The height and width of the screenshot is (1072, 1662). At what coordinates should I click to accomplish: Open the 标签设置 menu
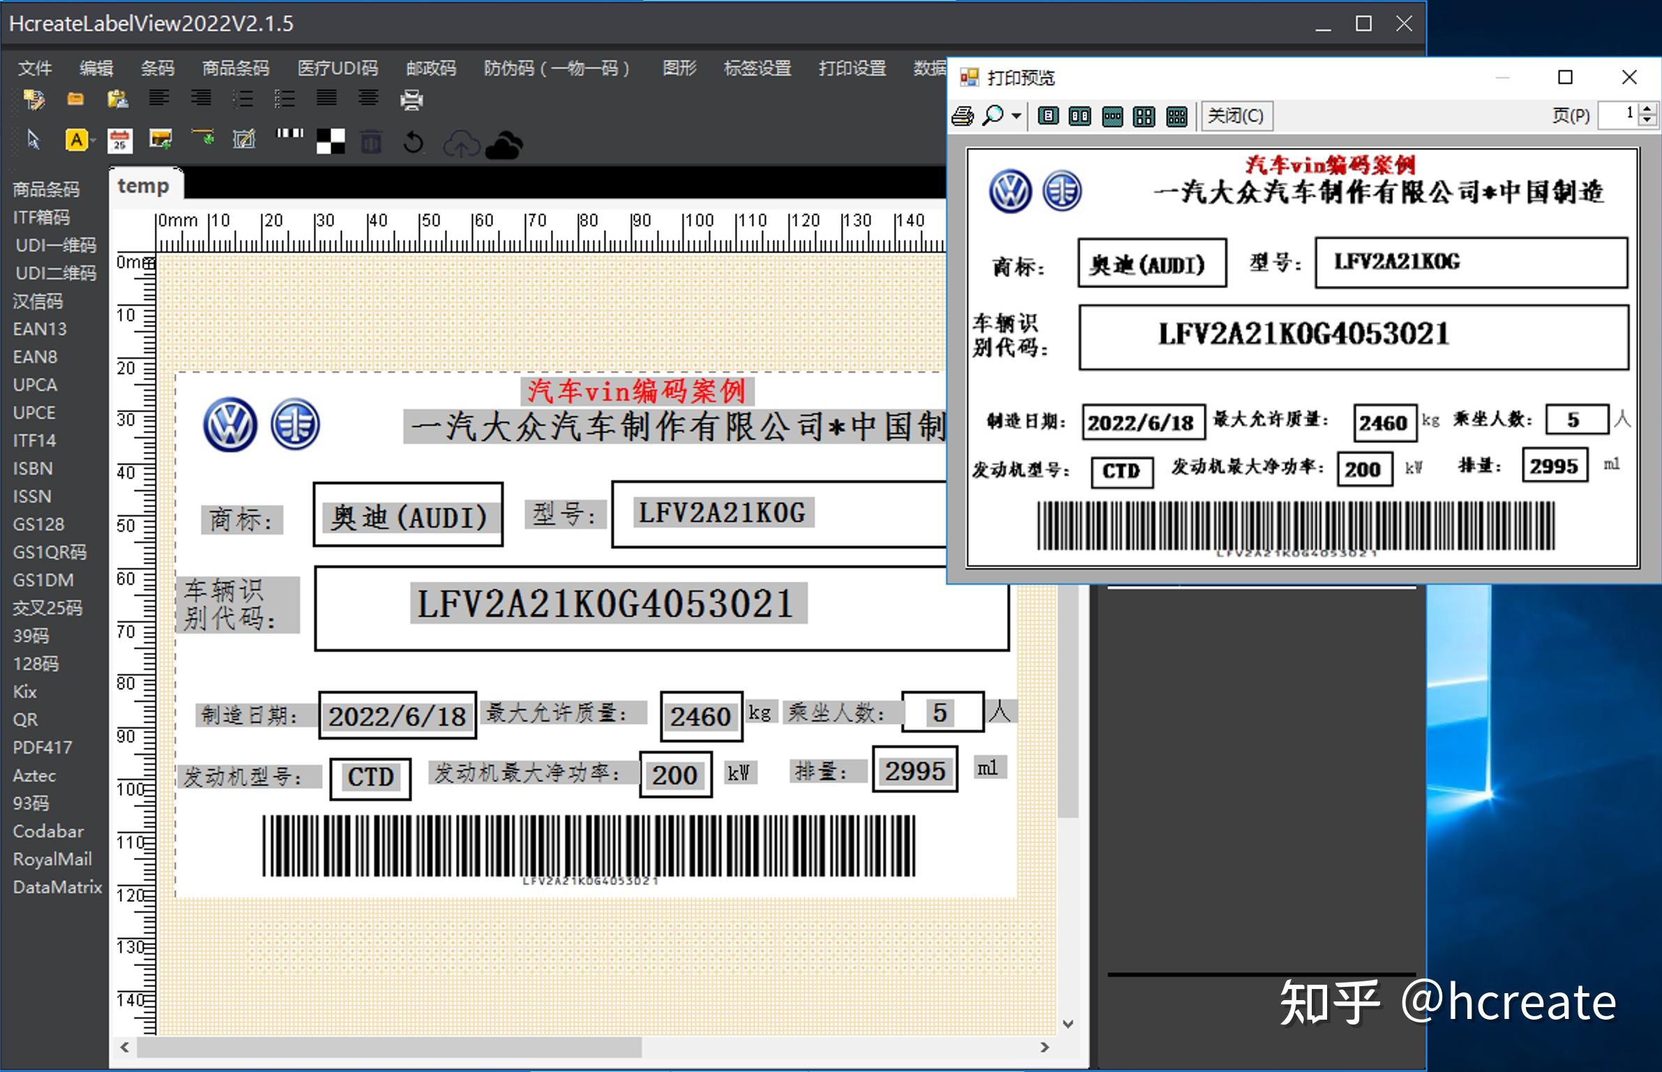758,68
